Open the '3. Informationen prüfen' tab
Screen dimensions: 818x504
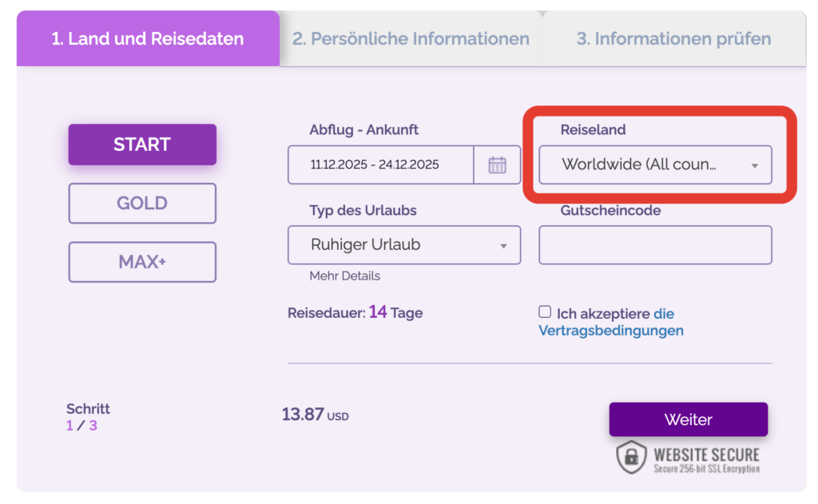click(673, 38)
